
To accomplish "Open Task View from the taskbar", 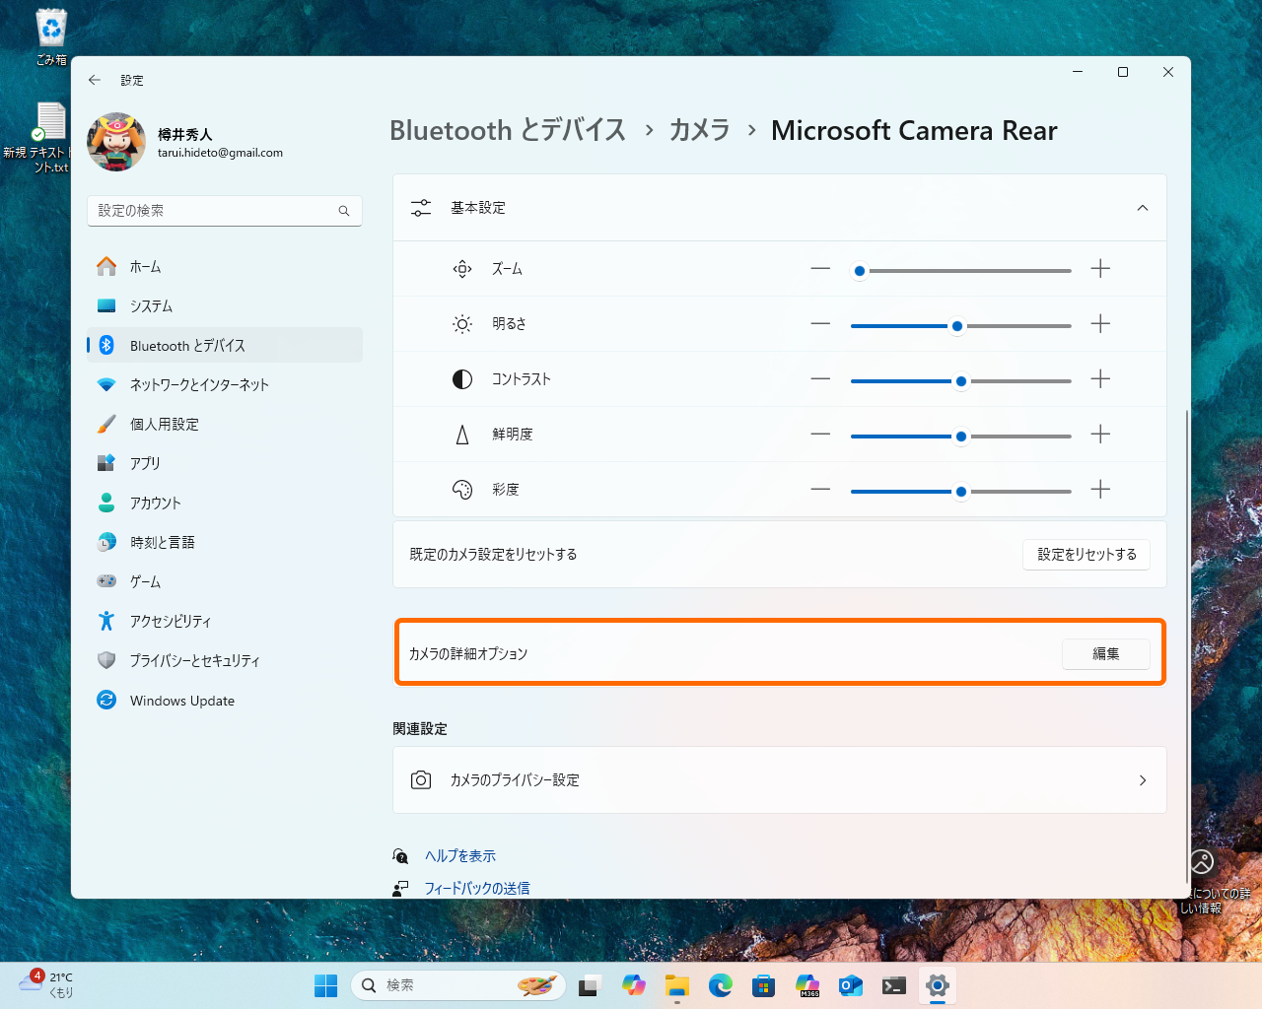I will point(590,985).
